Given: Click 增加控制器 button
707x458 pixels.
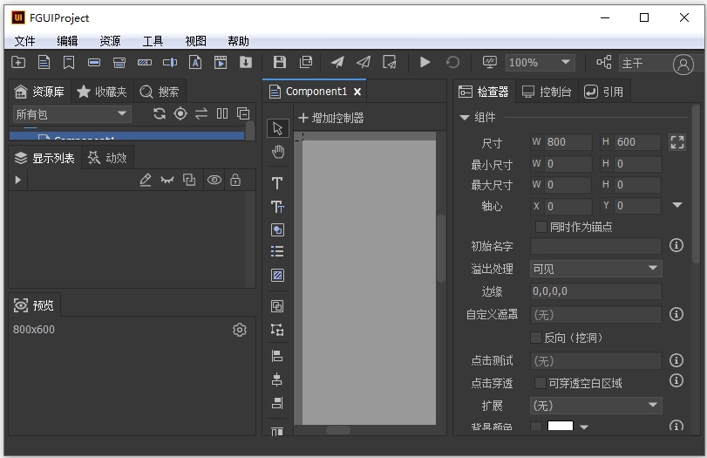Looking at the screenshot, I should point(331,118).
